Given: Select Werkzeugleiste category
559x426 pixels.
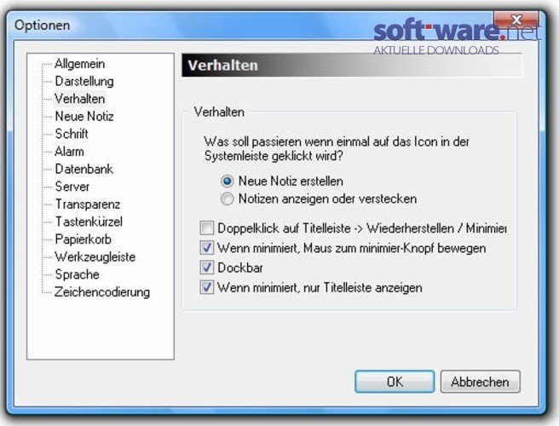Looking at the screenshot, I should [95, 257].
